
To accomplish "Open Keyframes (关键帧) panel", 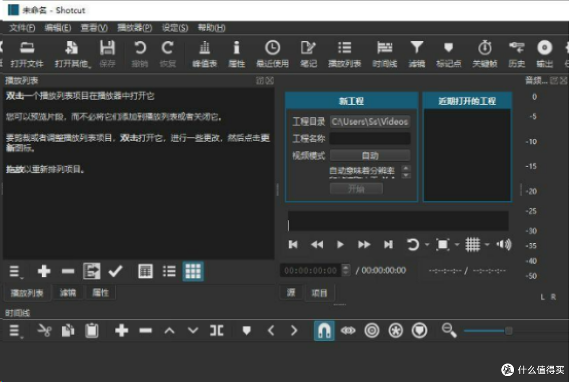I will pyautogui.click(x=484, y=54).
